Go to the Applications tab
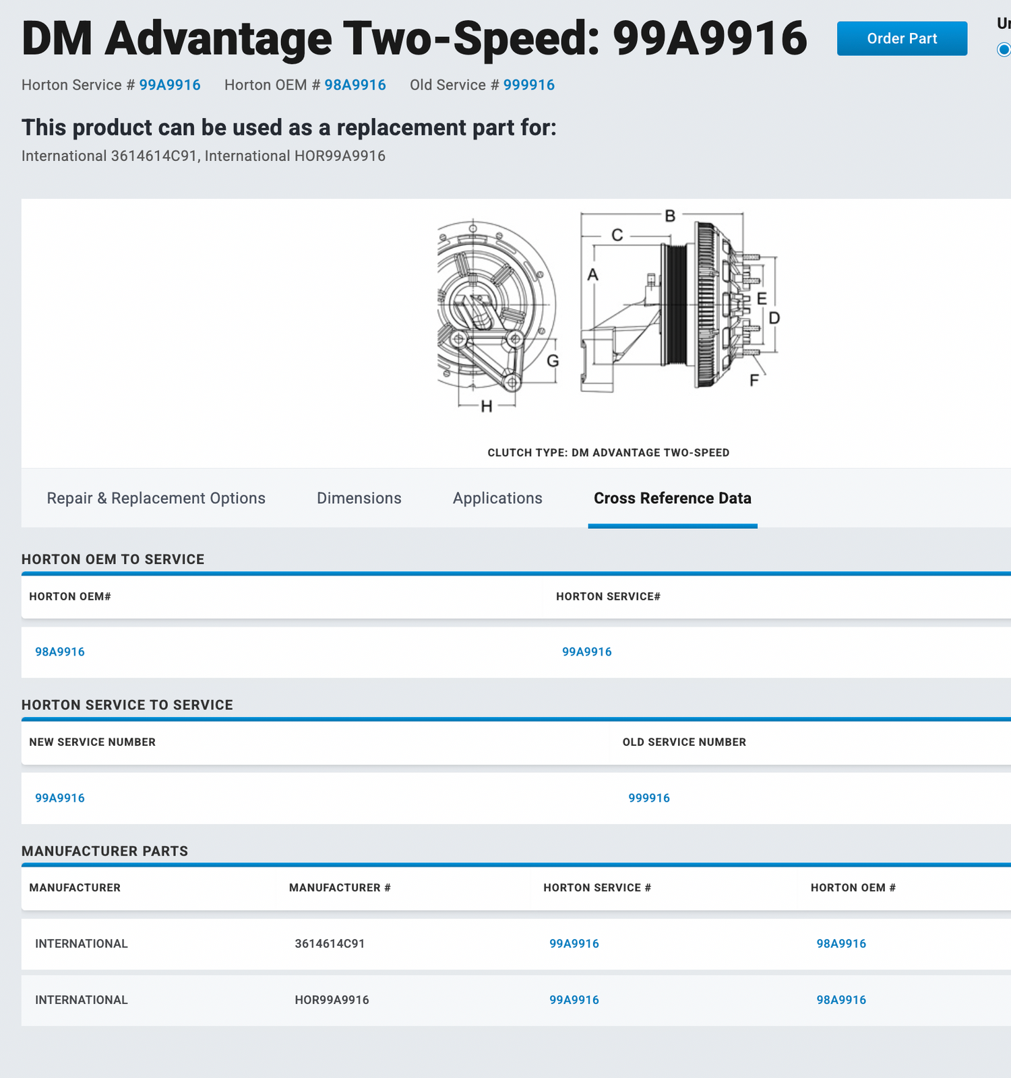 497,498
